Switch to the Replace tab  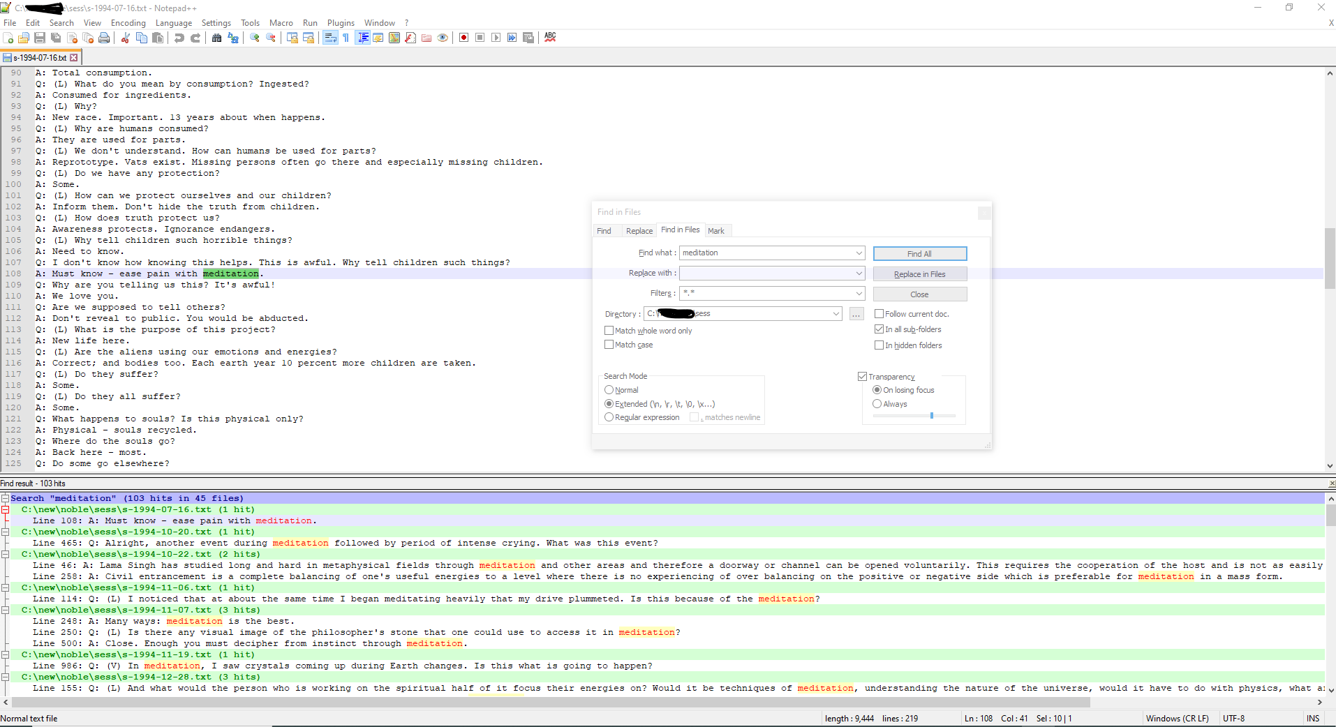click(x=639, y=231)
